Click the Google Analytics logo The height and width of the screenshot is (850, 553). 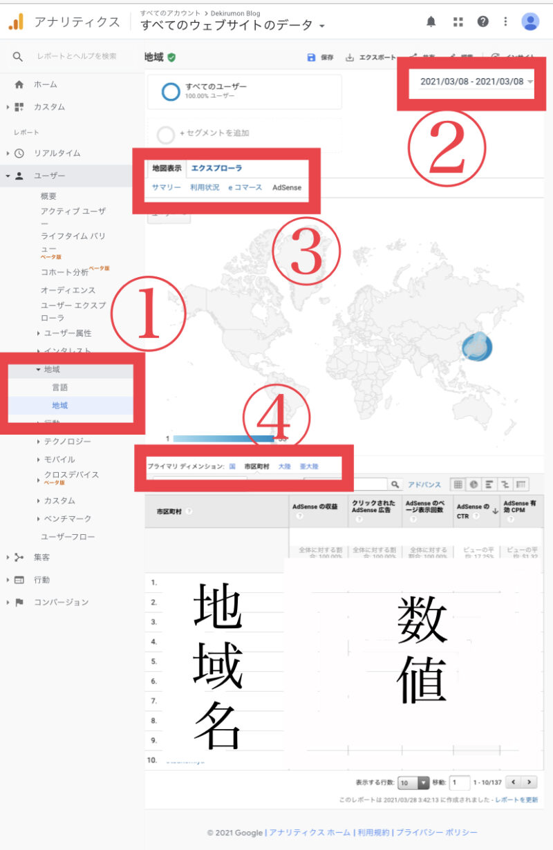(15, 22)
